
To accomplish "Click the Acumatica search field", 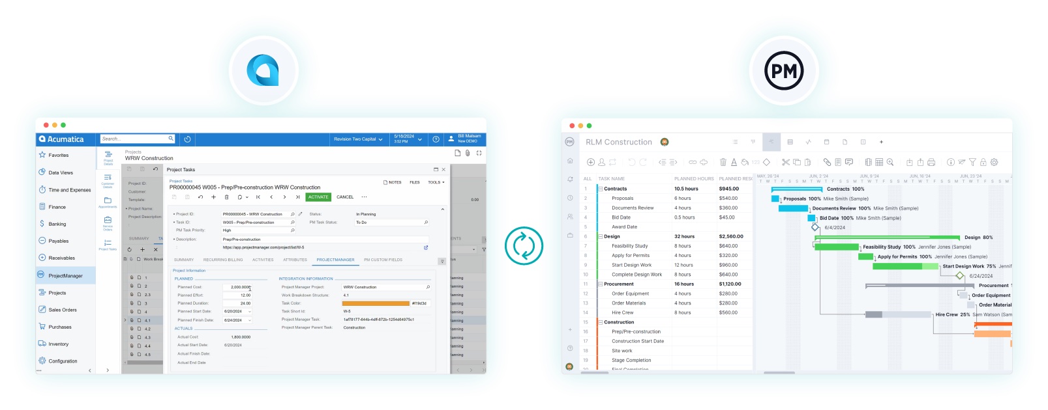I will click(134, 139).
